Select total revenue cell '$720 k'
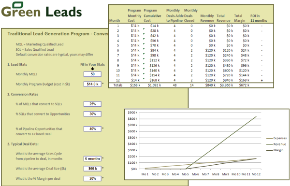The image size is (290, 186). (x=228, y=75)
